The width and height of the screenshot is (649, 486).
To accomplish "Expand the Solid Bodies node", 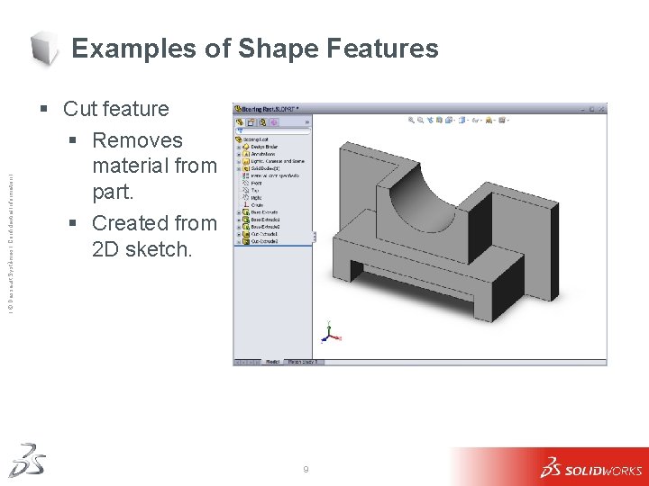I will (x=239, y=168).
